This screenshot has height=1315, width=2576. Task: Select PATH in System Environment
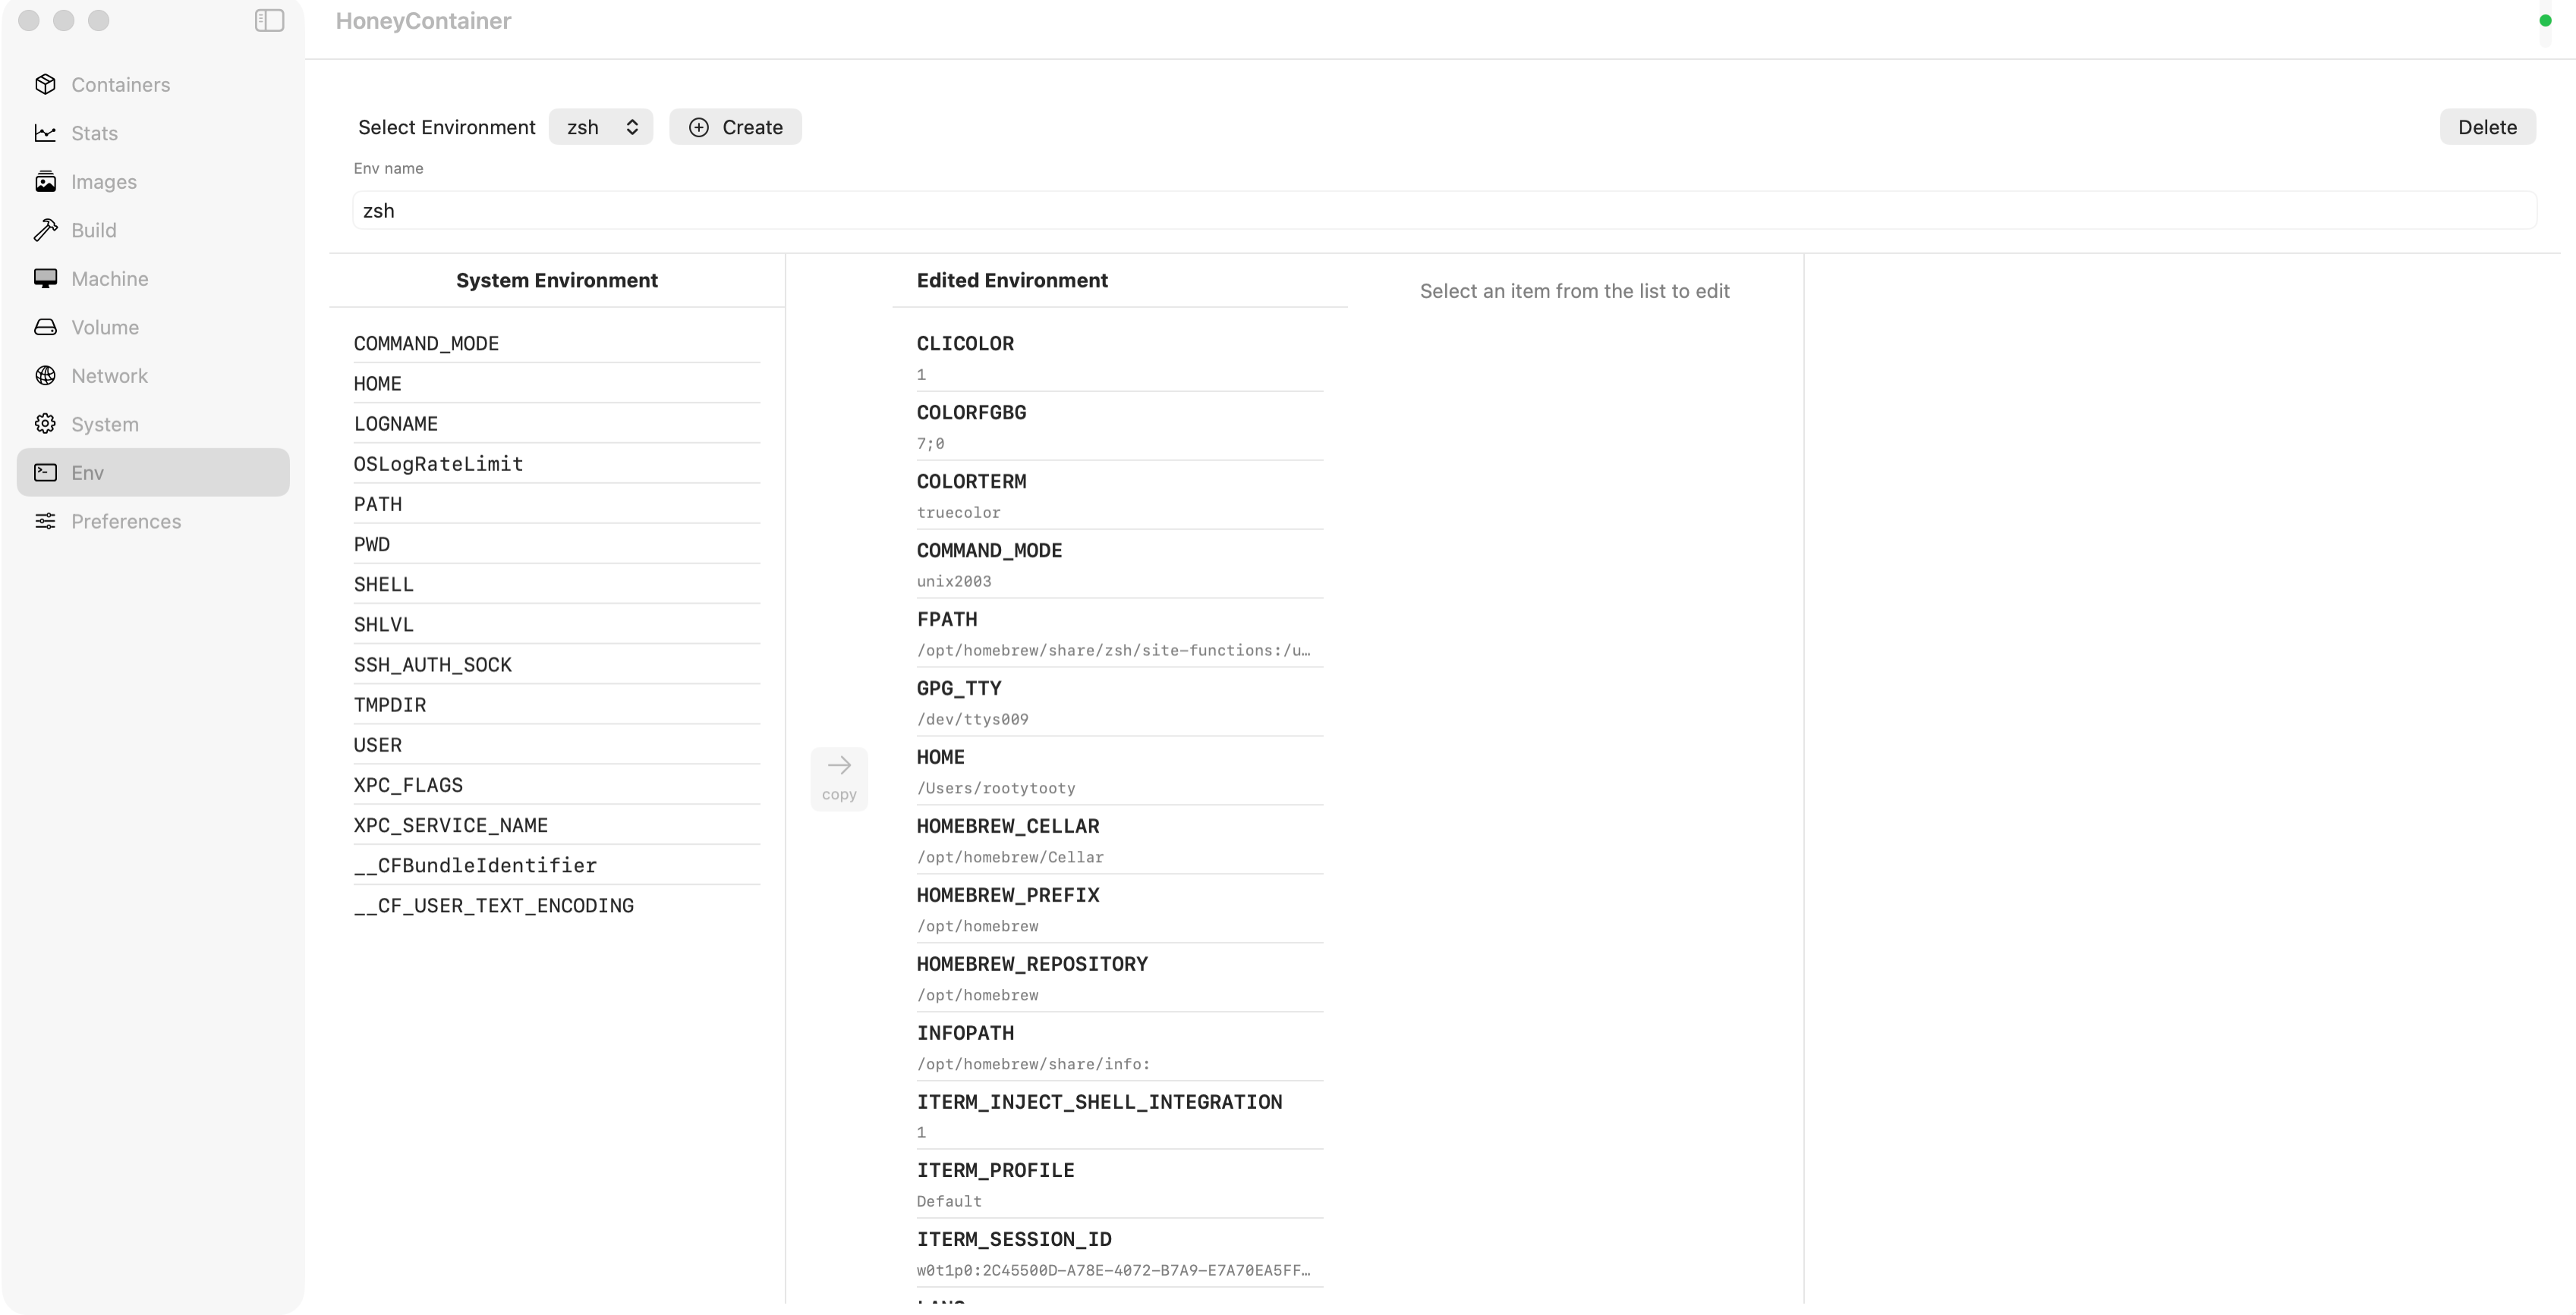(556, 504)
